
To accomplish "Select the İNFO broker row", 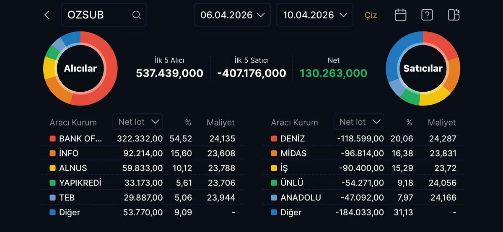I will tap(142, 153).
